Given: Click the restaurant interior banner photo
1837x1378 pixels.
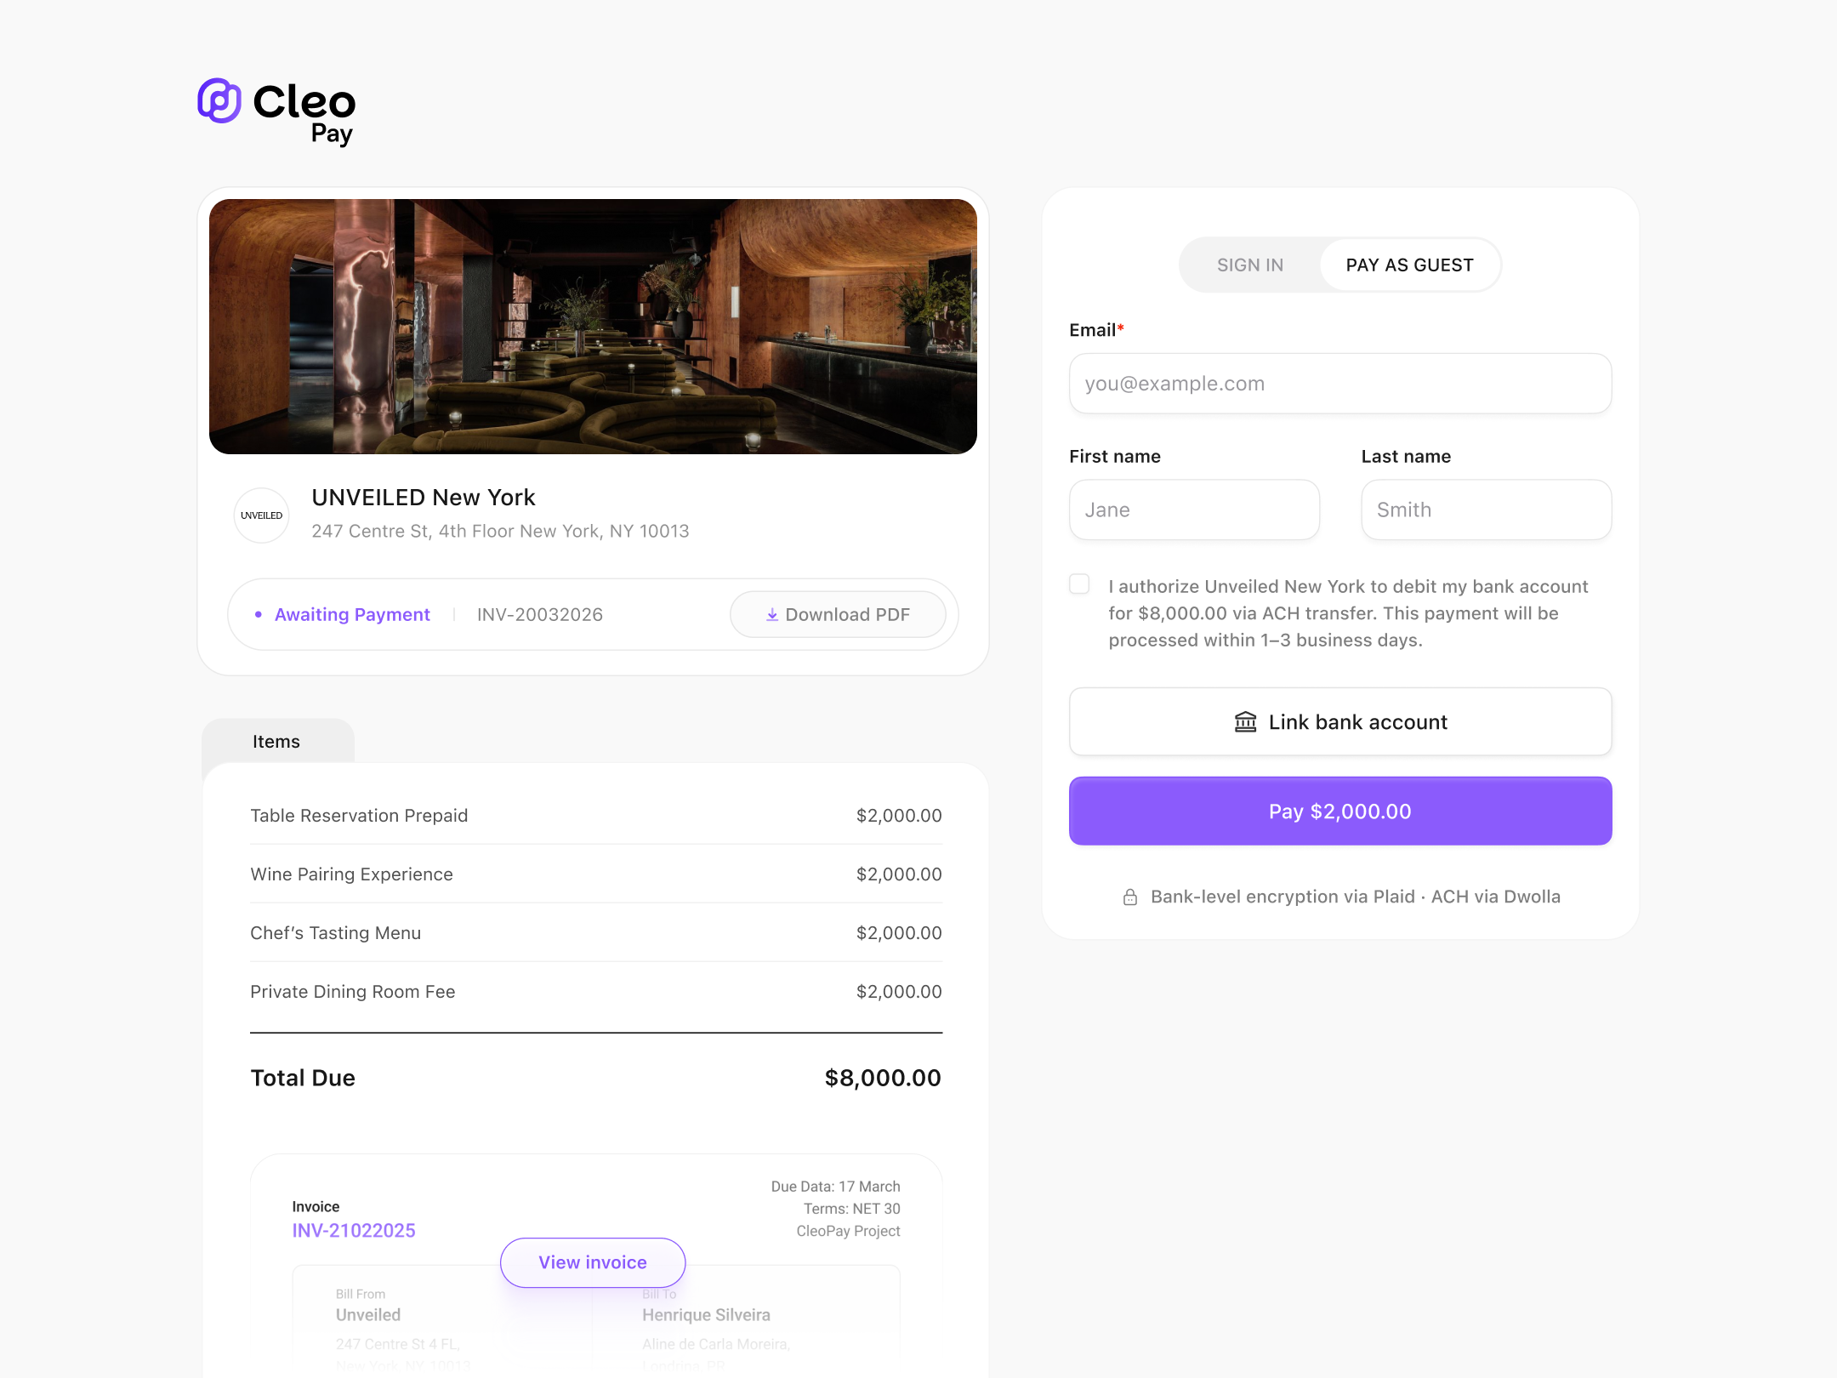Looking at the screenshot, I should [x=593, y=327].
